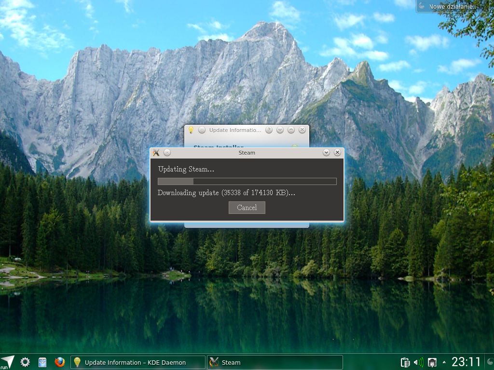Image resolution: width=494 pixels, height=370 pixels.
Task: Open the file manager taskbar launcher
Action: [42, 362]
